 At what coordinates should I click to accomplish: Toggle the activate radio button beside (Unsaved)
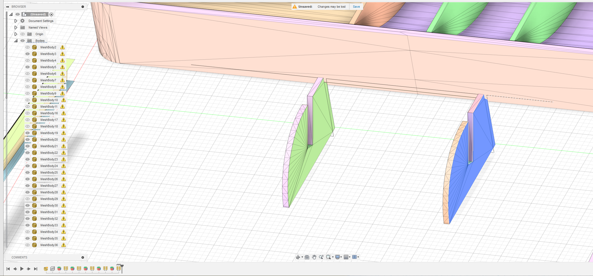pyautogui.click(x=51, y=14)
